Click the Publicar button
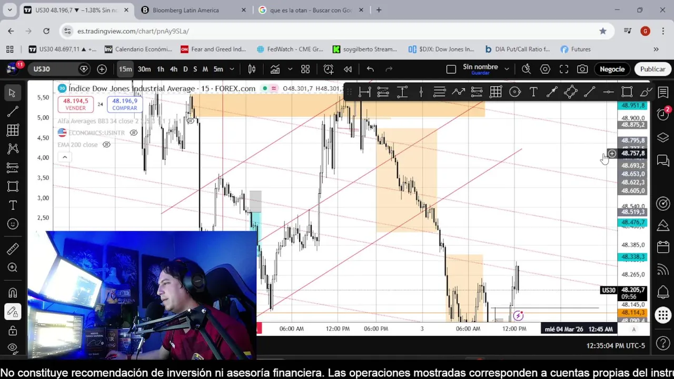 coord(652,69)
